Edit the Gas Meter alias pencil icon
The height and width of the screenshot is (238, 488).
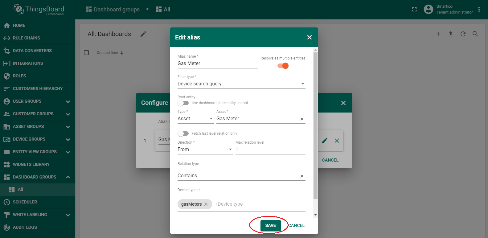click(324, 141)
